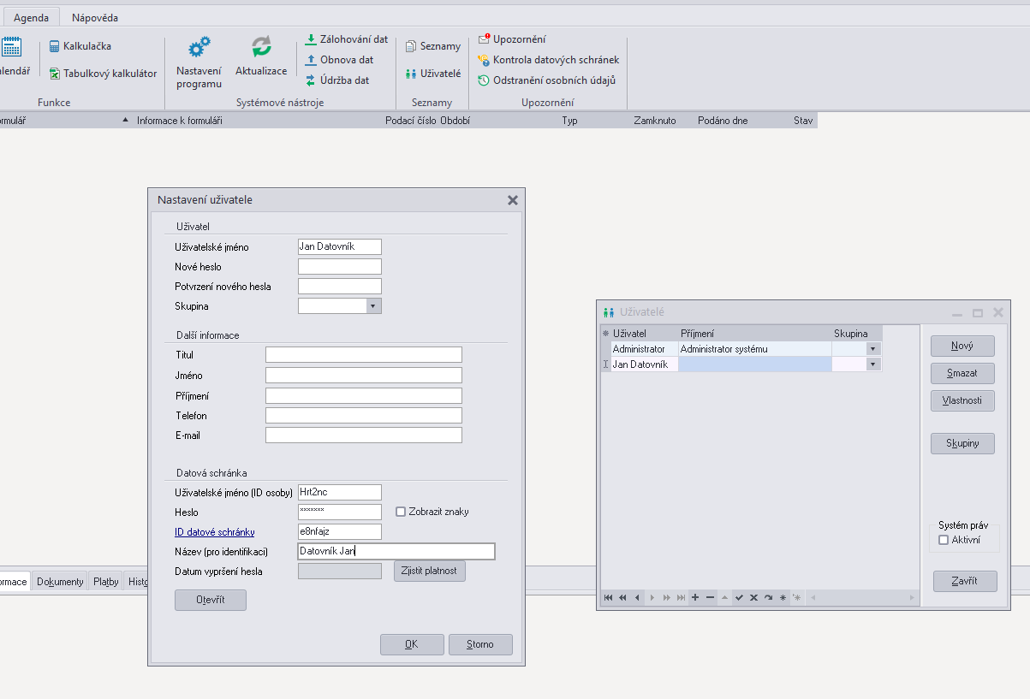This screenshot has width=1030, height=699.
Task: Open Nastavení programu gear icon
Action: point(199,48)
